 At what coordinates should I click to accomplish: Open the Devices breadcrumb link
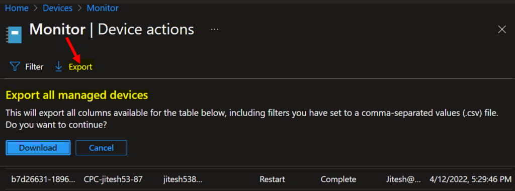tap(58, 8)
